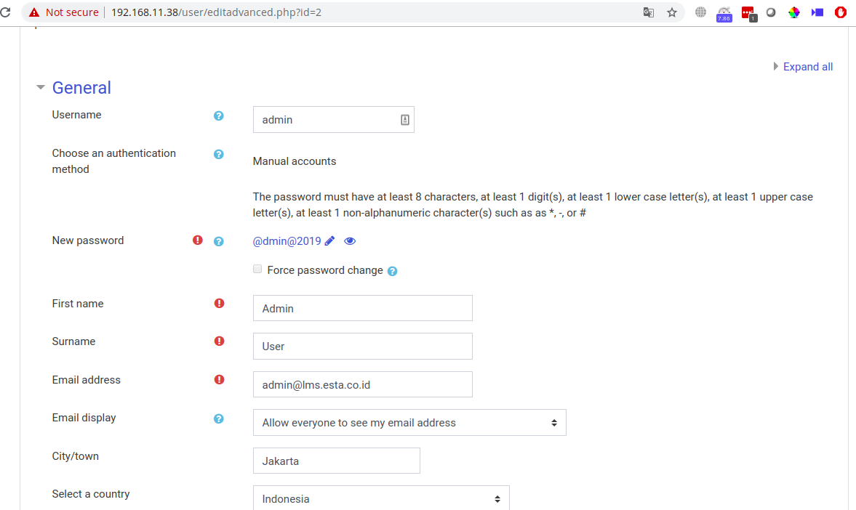Click Expand all
Screen dimensions: 856x510
807,66
